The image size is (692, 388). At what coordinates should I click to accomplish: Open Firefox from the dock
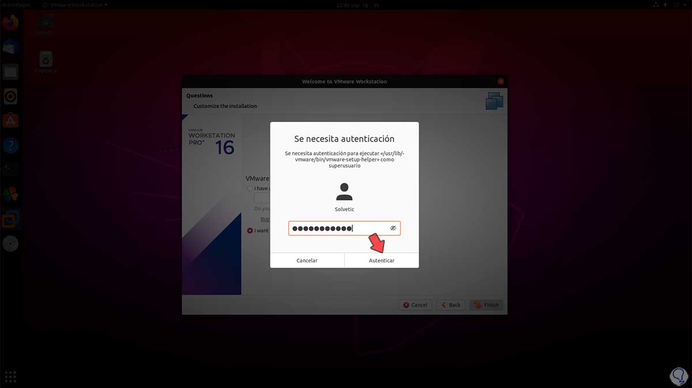[x=10, y=22]
